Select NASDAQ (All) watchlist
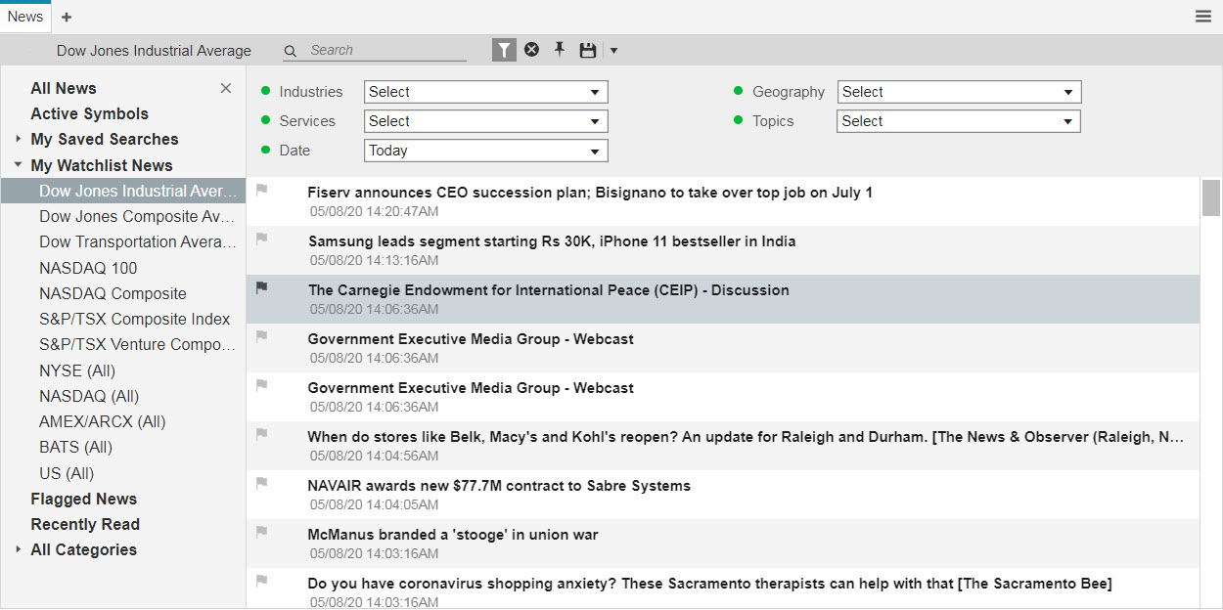Viewport: 1223px width, 610px height. click(89, 396)
